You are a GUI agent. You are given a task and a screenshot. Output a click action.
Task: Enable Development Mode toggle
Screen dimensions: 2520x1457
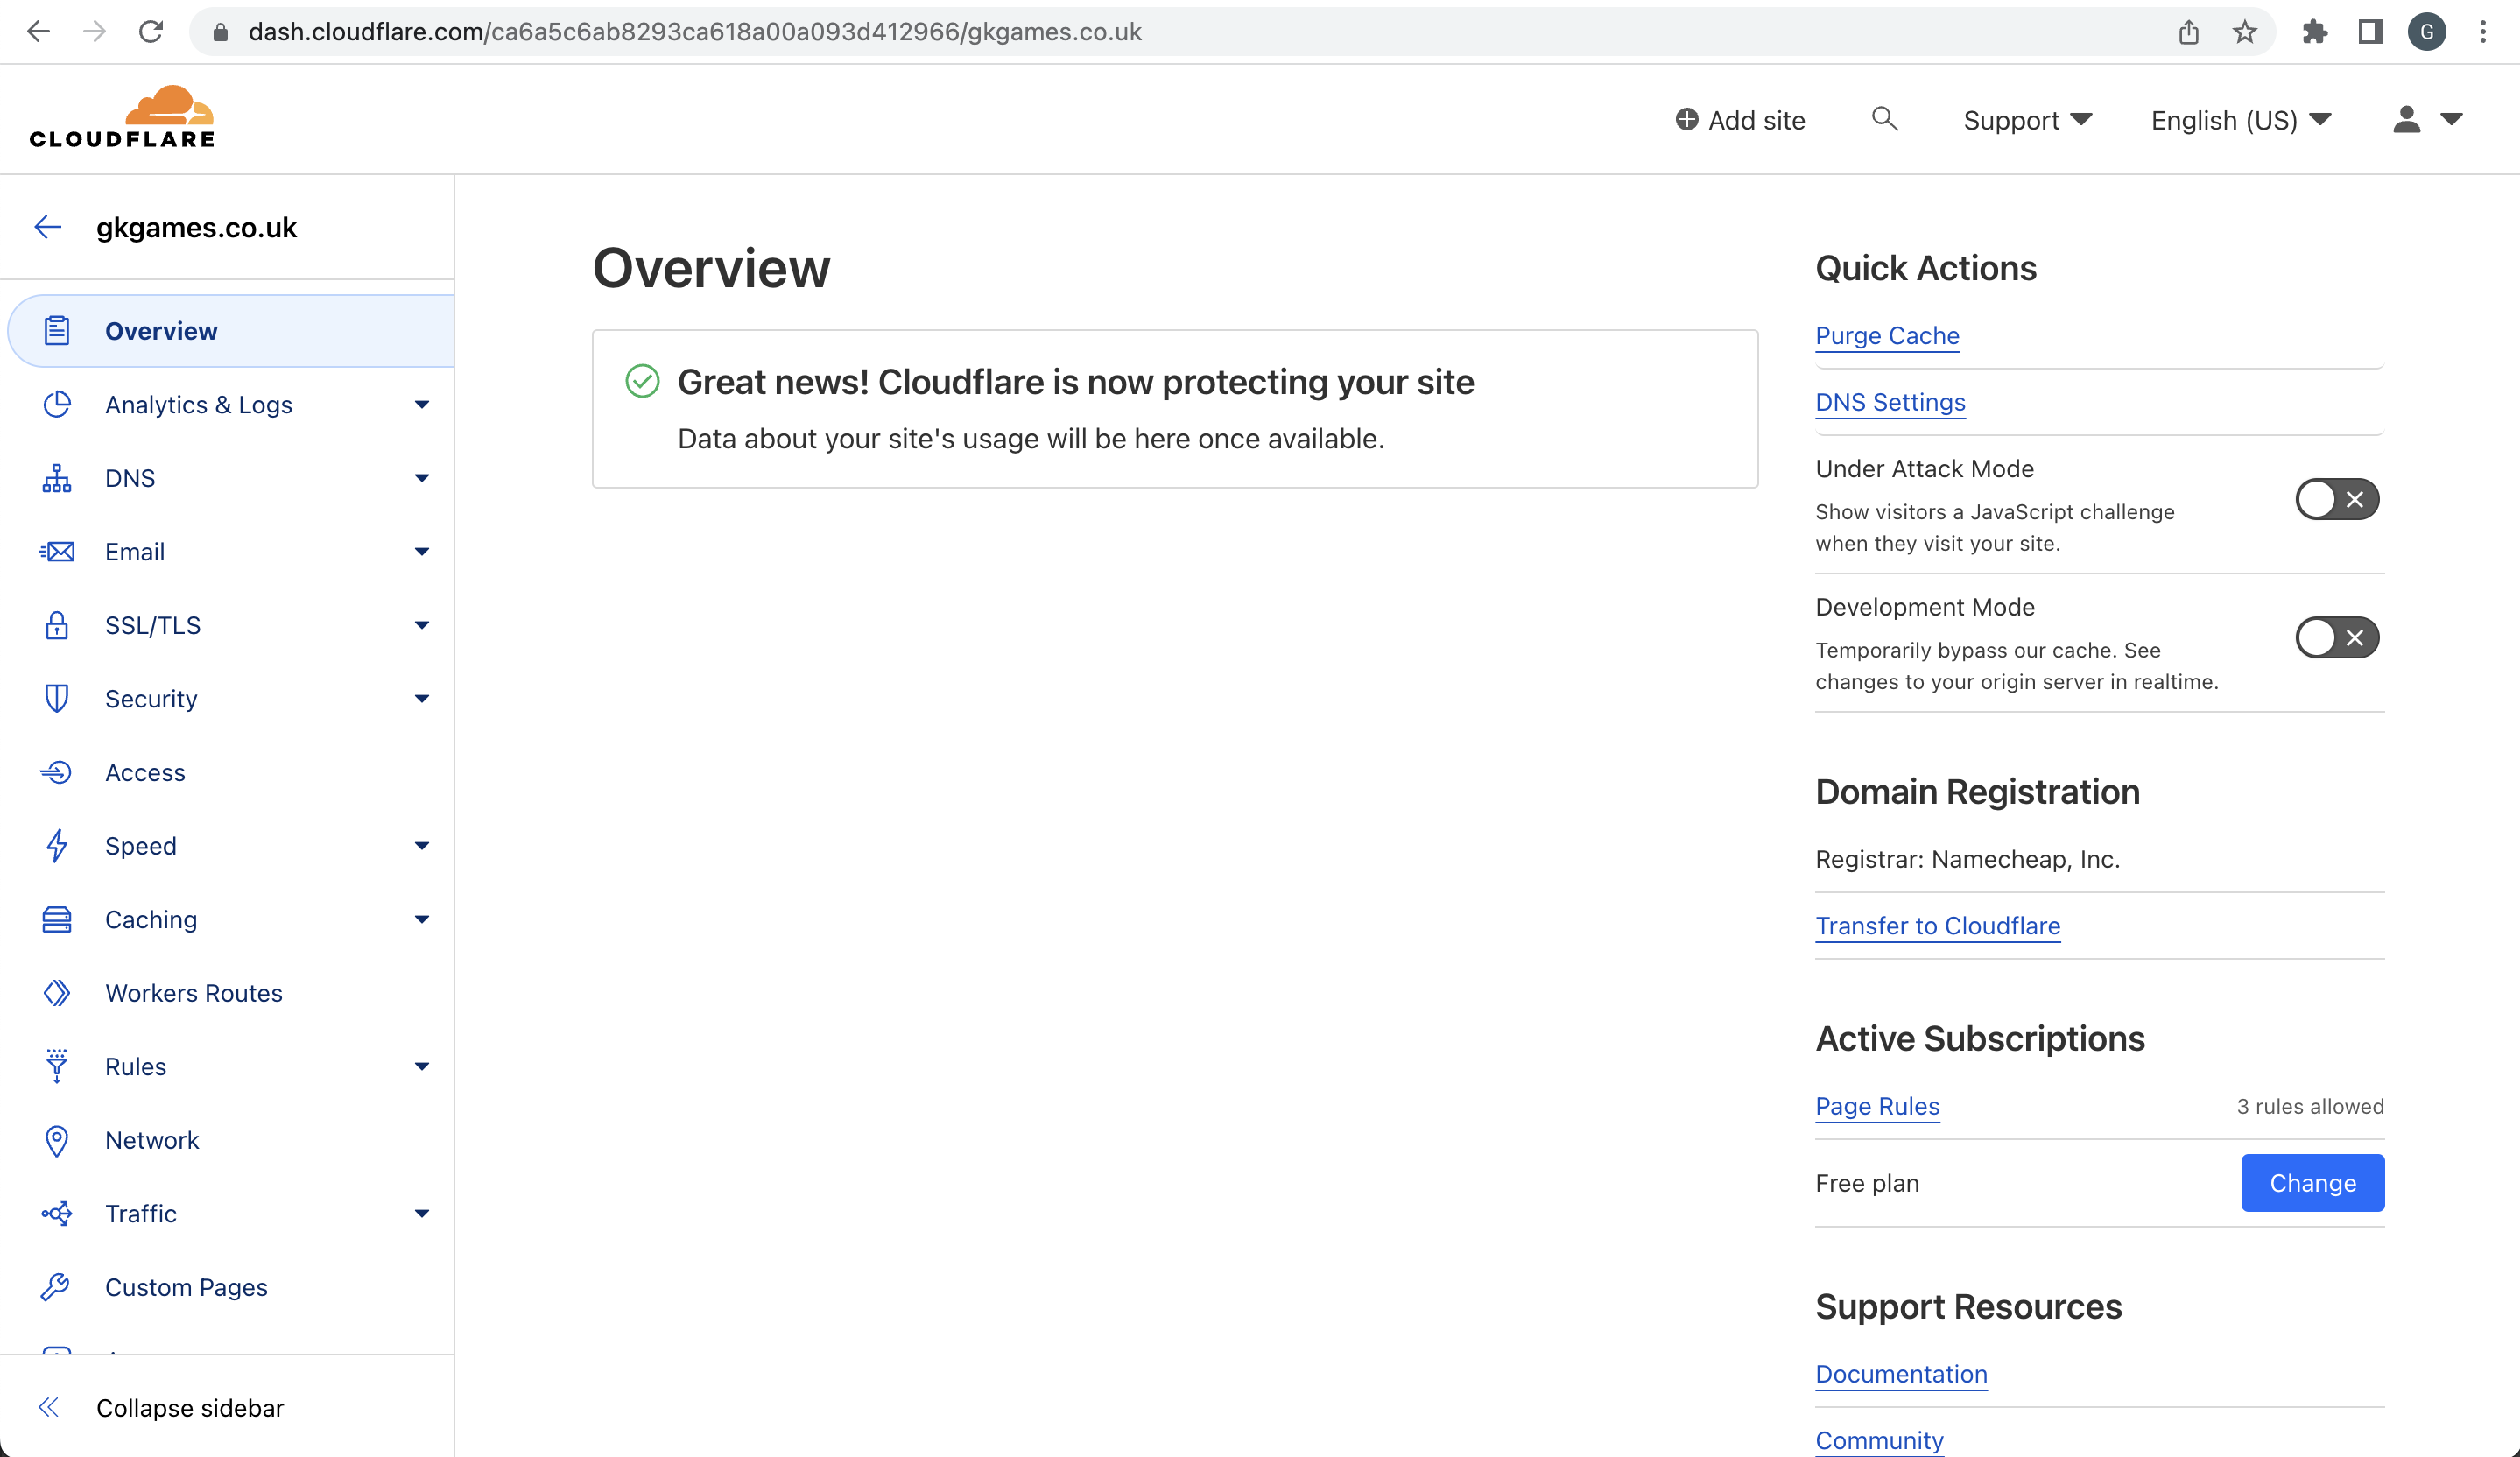coord(2334,637)
